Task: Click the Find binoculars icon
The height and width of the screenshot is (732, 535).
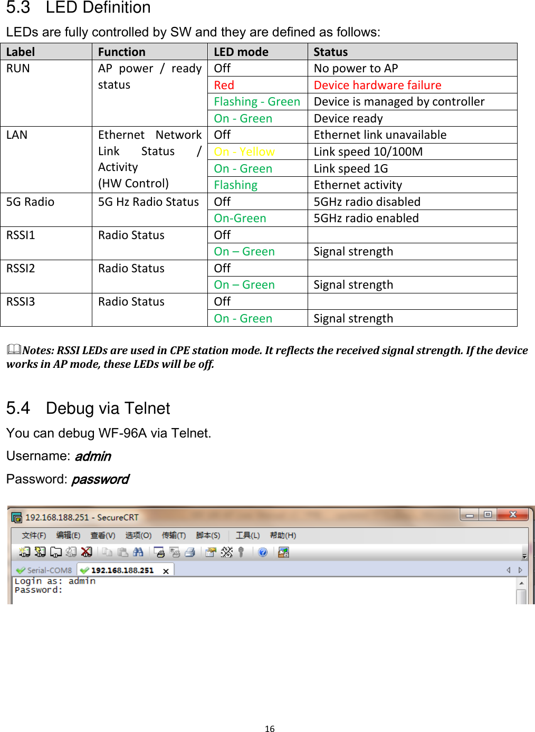Action: (138, 552)
